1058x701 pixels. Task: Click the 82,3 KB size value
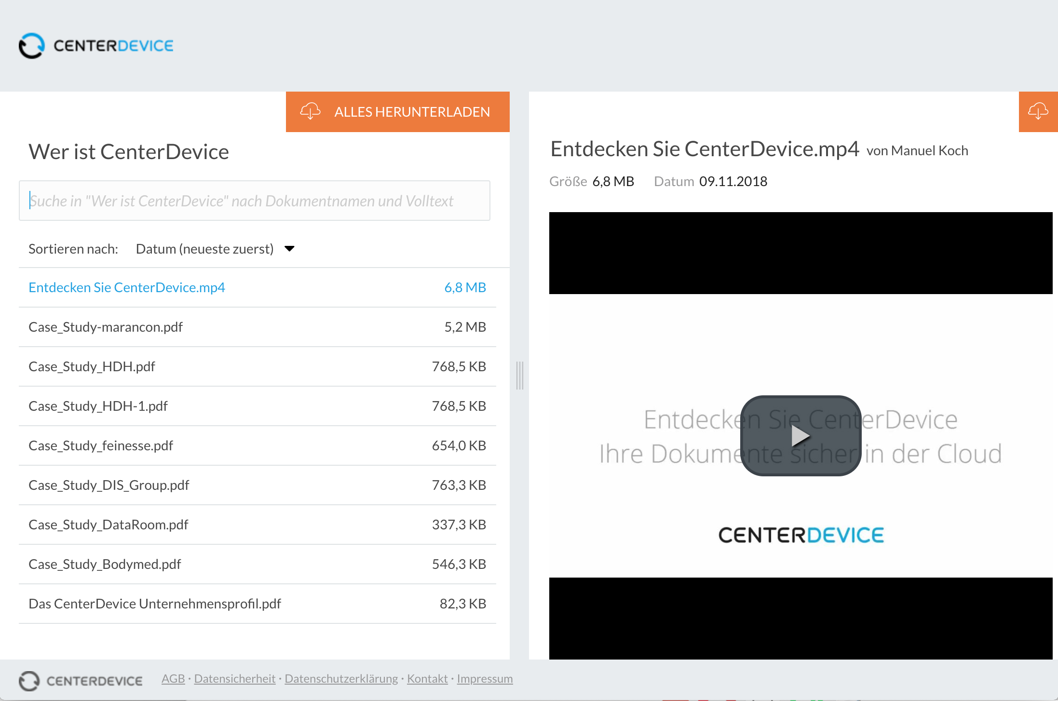point(463,604)
